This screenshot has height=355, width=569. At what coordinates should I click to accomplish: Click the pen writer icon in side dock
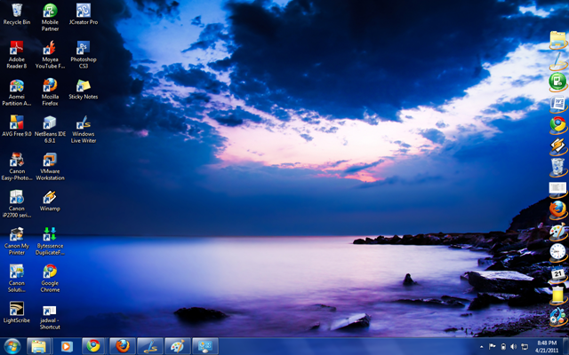click(x=557, y=60)
